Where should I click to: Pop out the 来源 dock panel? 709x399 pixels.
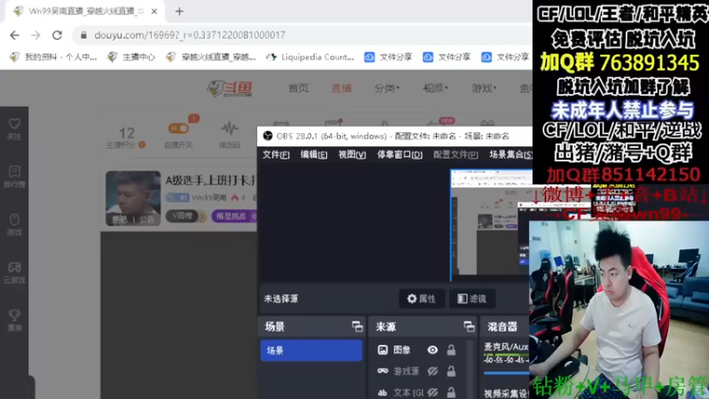click(x=469, y=326)
